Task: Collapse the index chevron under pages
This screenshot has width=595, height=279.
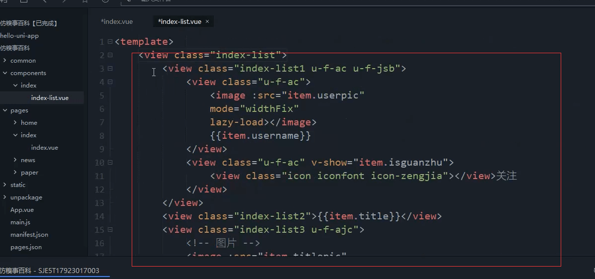Action: pyautogui.click(x=15, y=135)
